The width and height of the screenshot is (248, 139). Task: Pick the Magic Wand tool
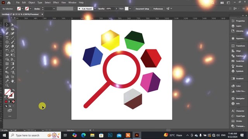pos(7,29)
